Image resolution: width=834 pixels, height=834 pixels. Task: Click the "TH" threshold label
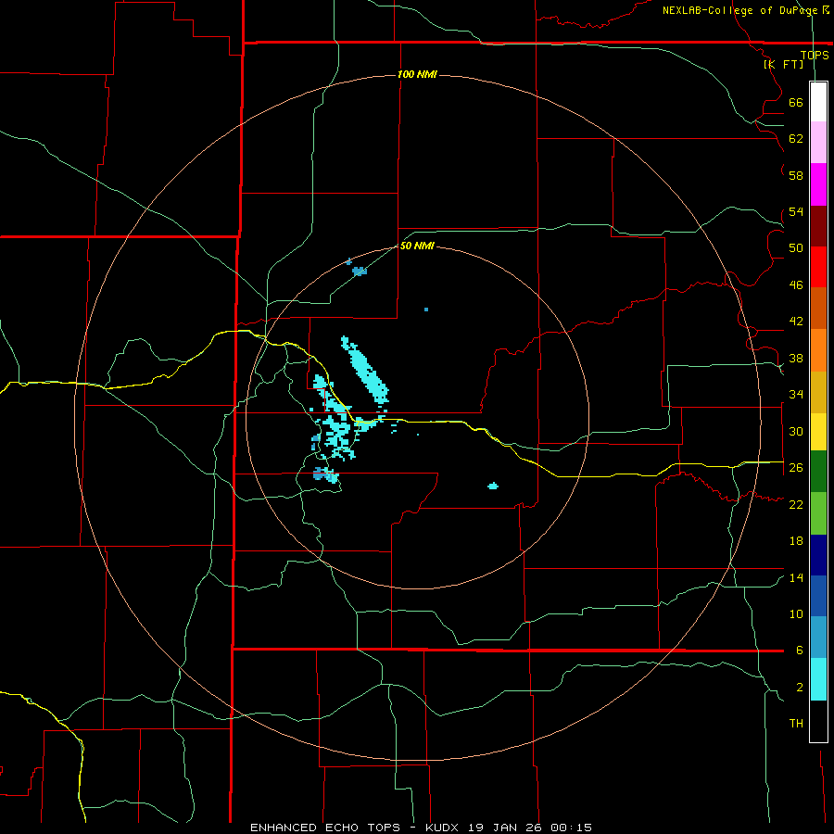point(796,724)
